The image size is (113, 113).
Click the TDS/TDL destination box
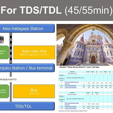[x=27, y=106]
